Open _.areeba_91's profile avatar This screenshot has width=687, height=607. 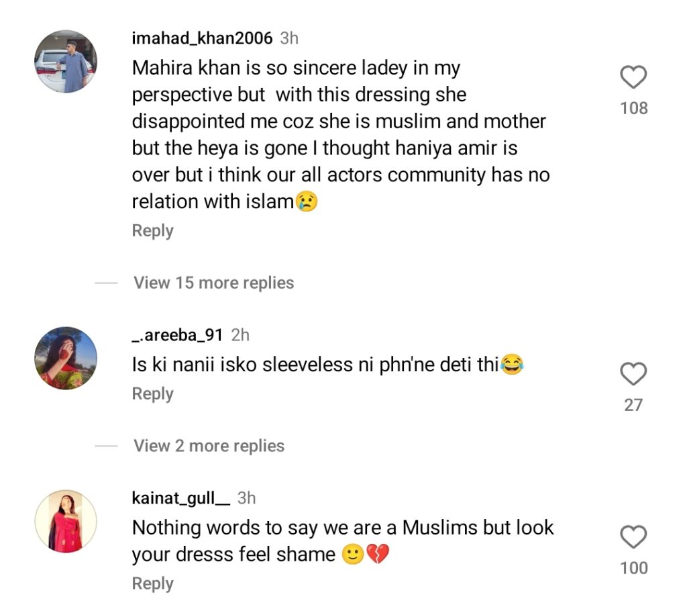tap(66, 358)
